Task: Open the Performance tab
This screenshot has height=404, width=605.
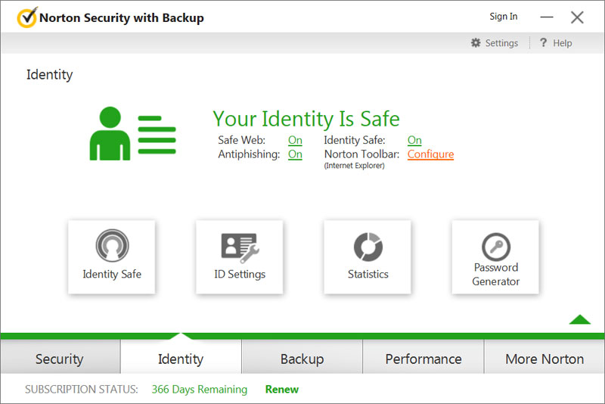Action: click(x=423, y=357)
